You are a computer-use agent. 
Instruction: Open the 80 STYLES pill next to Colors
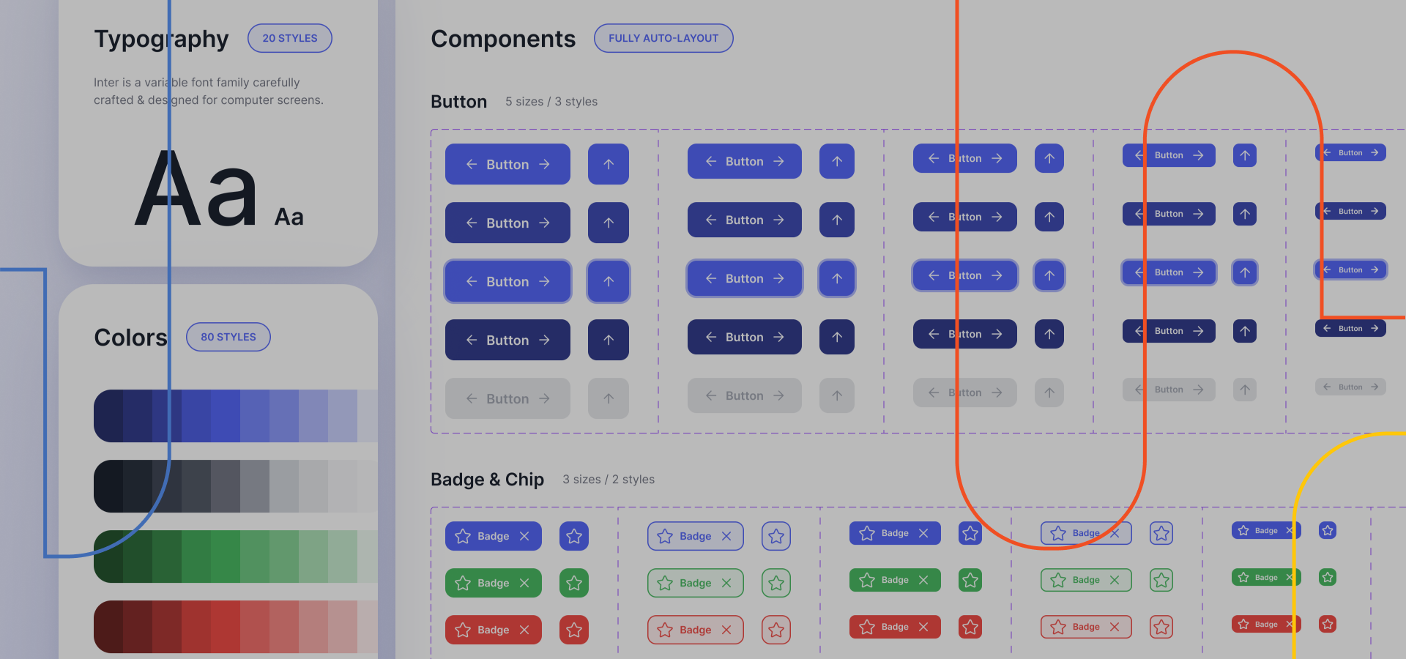[228, 337]
